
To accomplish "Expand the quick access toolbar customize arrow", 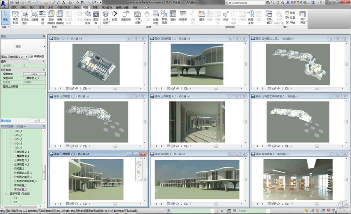I will tap(101, 3).
